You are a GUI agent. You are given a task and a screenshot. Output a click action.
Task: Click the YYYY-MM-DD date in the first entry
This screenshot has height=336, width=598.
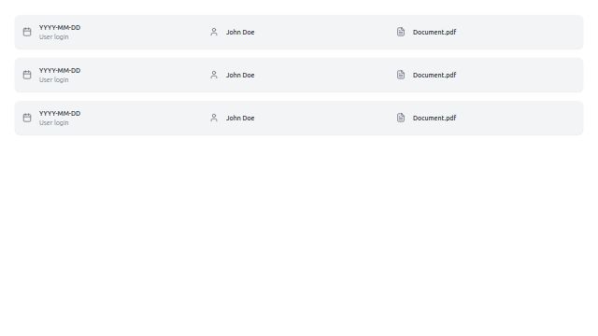pyautogui.click(x=60, y=27)
